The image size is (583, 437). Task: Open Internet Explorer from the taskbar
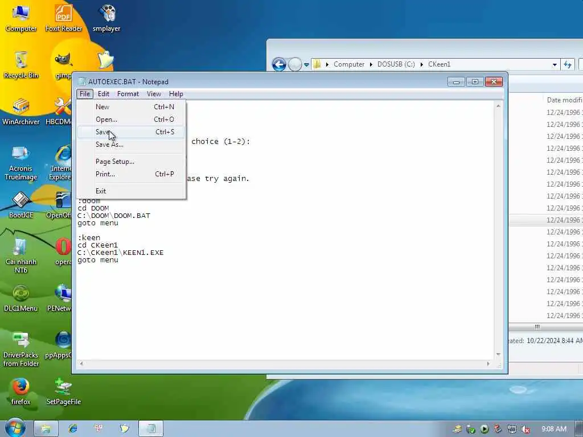coord(73,428)
